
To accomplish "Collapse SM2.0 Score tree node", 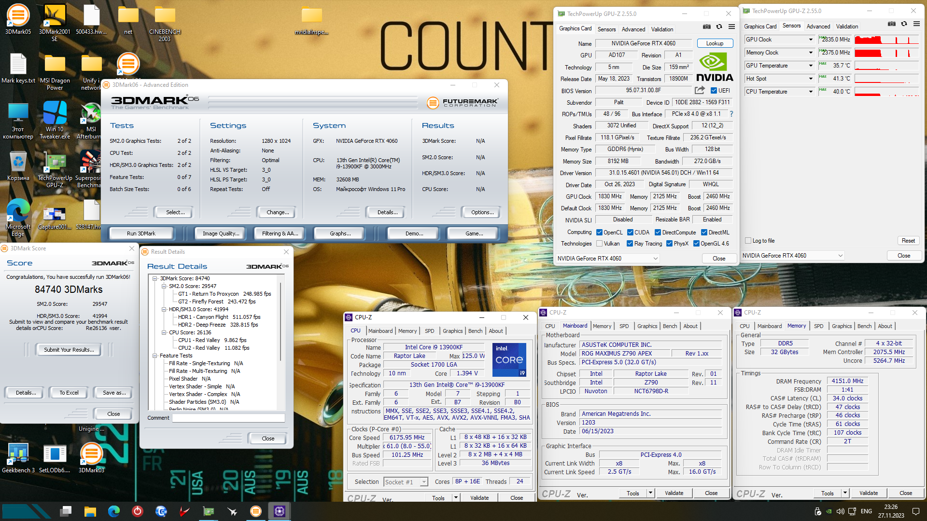I will (x=164, y=286).
